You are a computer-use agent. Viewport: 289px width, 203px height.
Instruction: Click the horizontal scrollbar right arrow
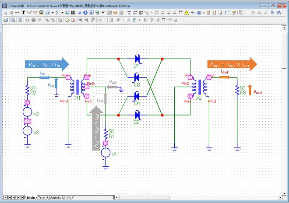(280, 197)
